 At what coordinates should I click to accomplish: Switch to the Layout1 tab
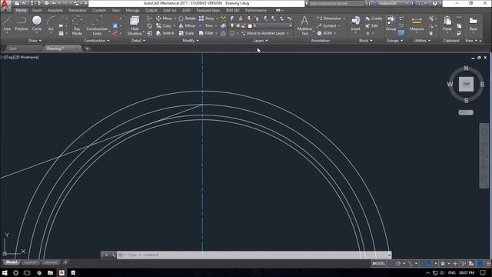point(31,262)
